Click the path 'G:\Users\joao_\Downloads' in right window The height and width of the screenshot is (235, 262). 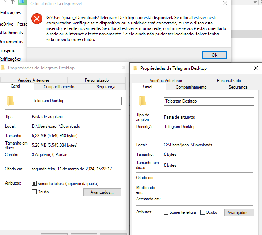188,145
